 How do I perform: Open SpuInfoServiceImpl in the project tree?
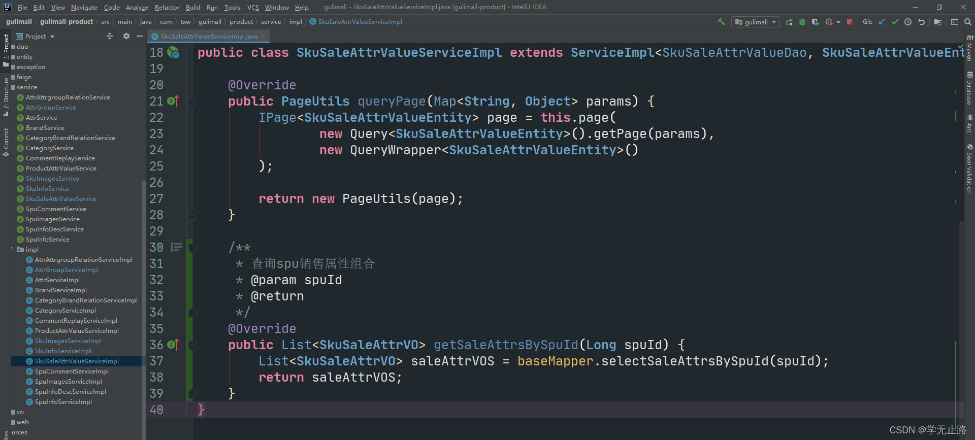click(x=63, y=402)
